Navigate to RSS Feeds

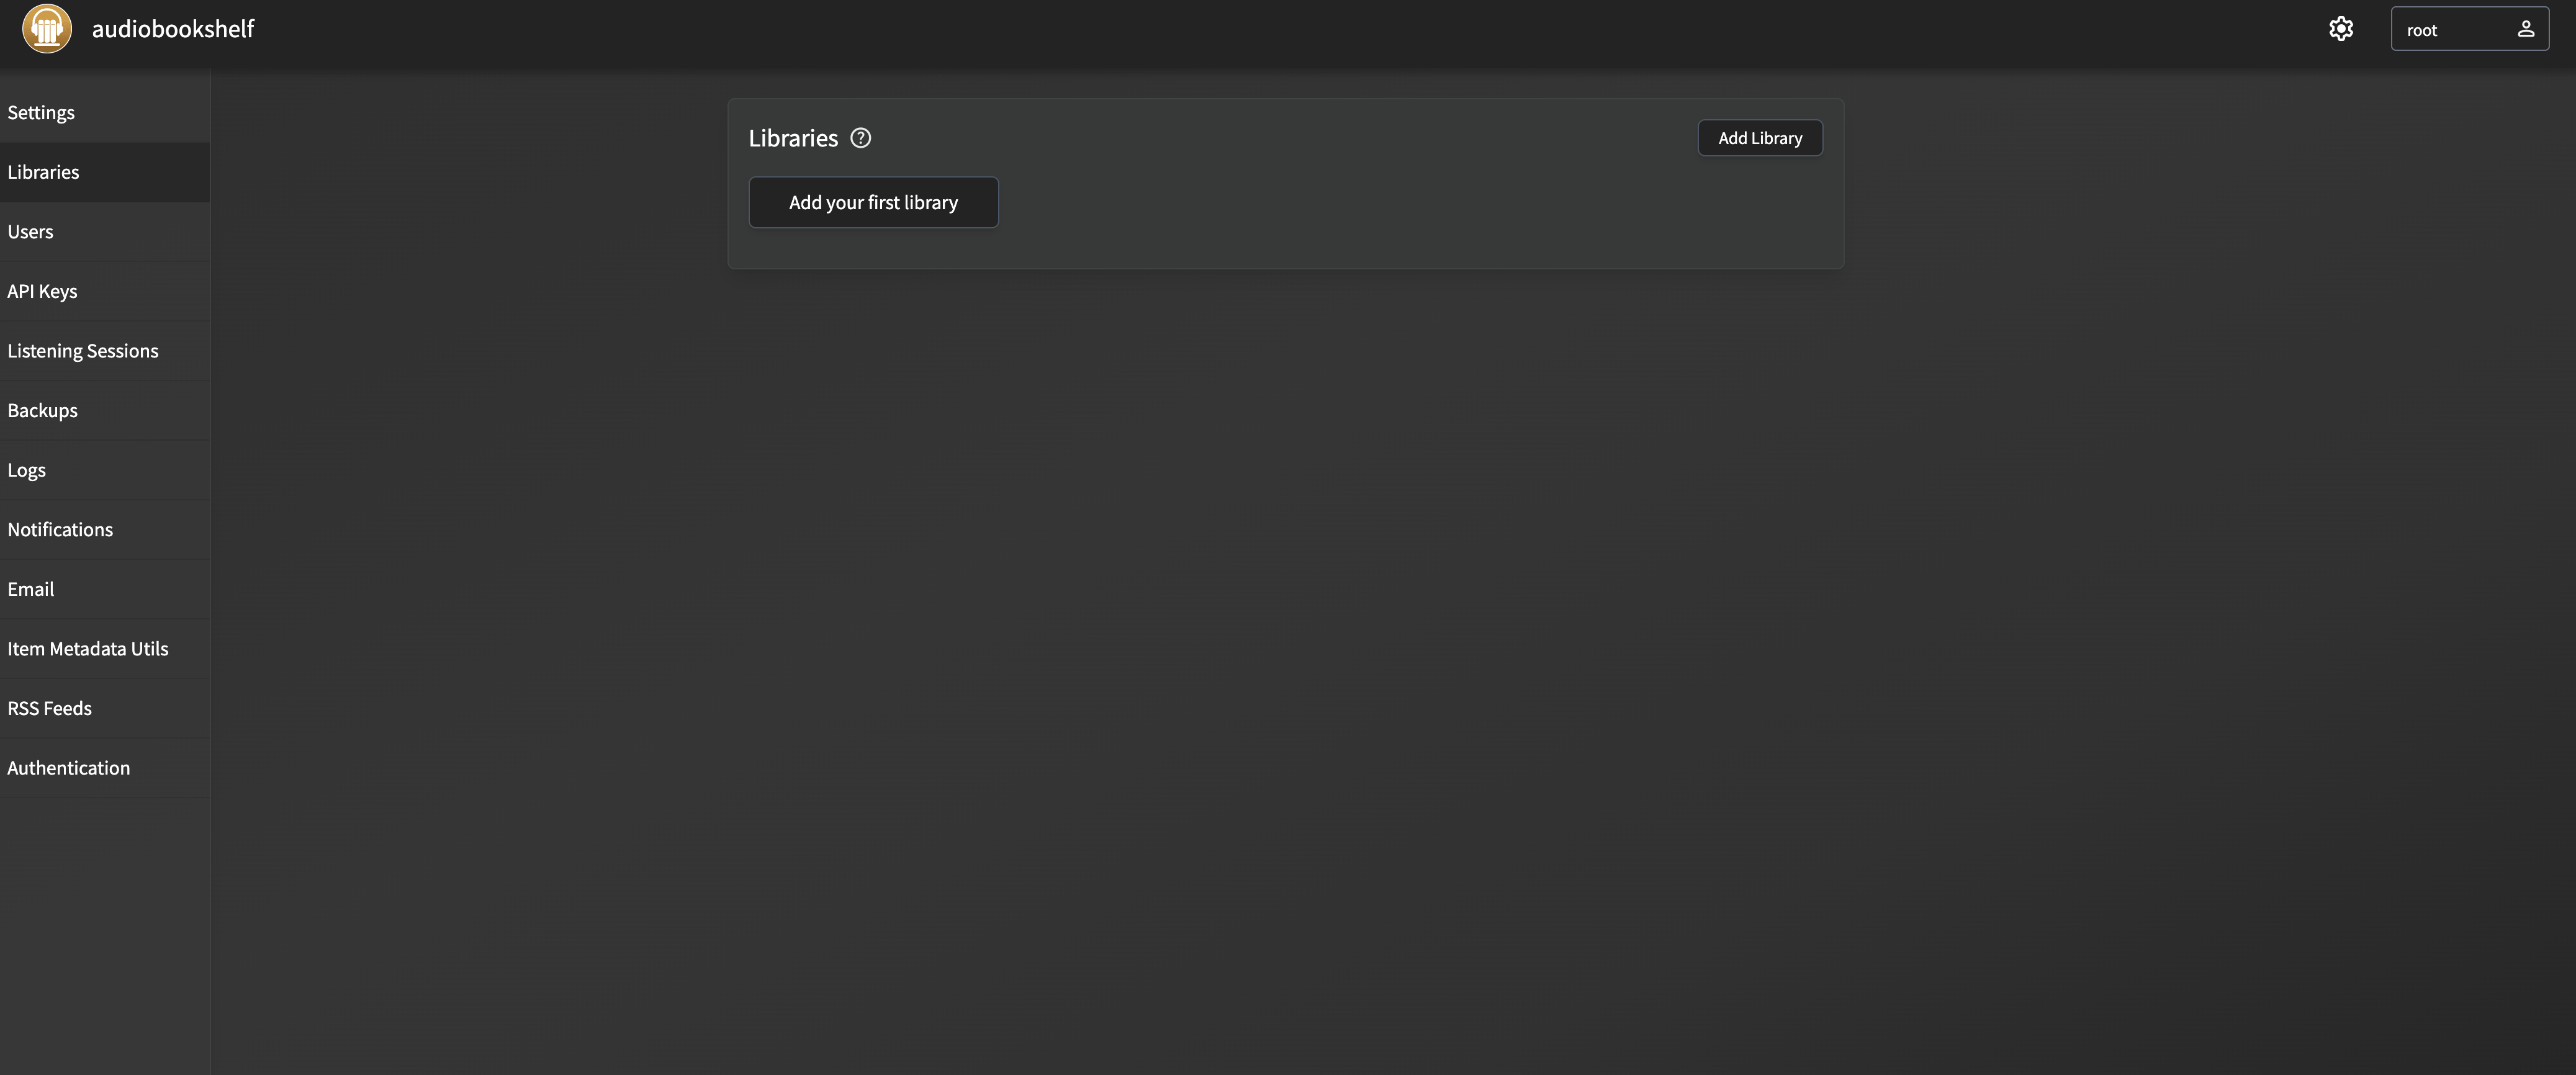point(50,708)
